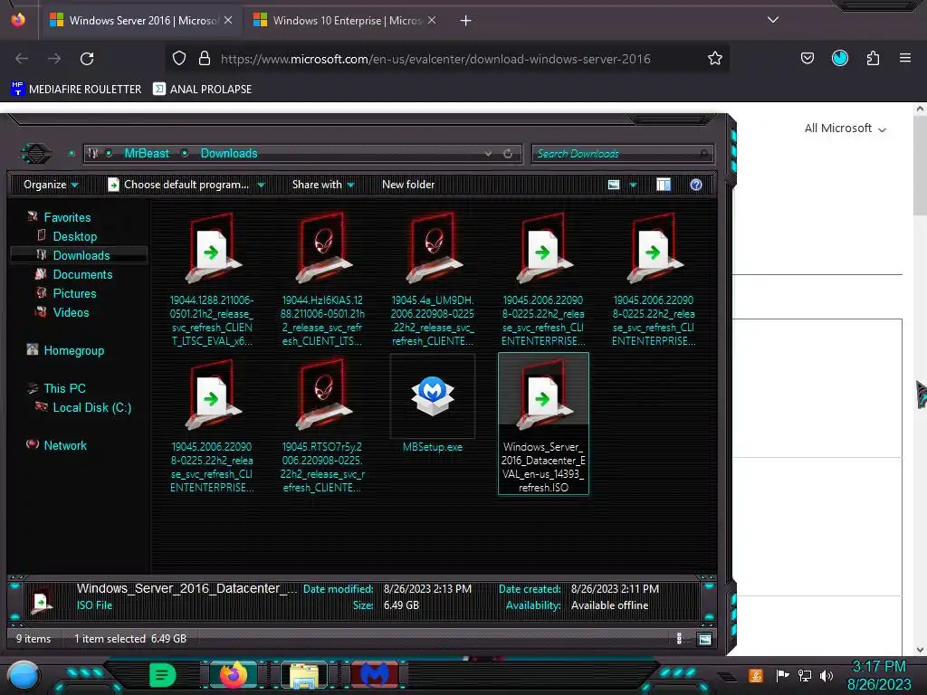This screenshot has width=927, height=695.
Task: Open File Explorer from the taskbar
Action: (x=304, y=675)
